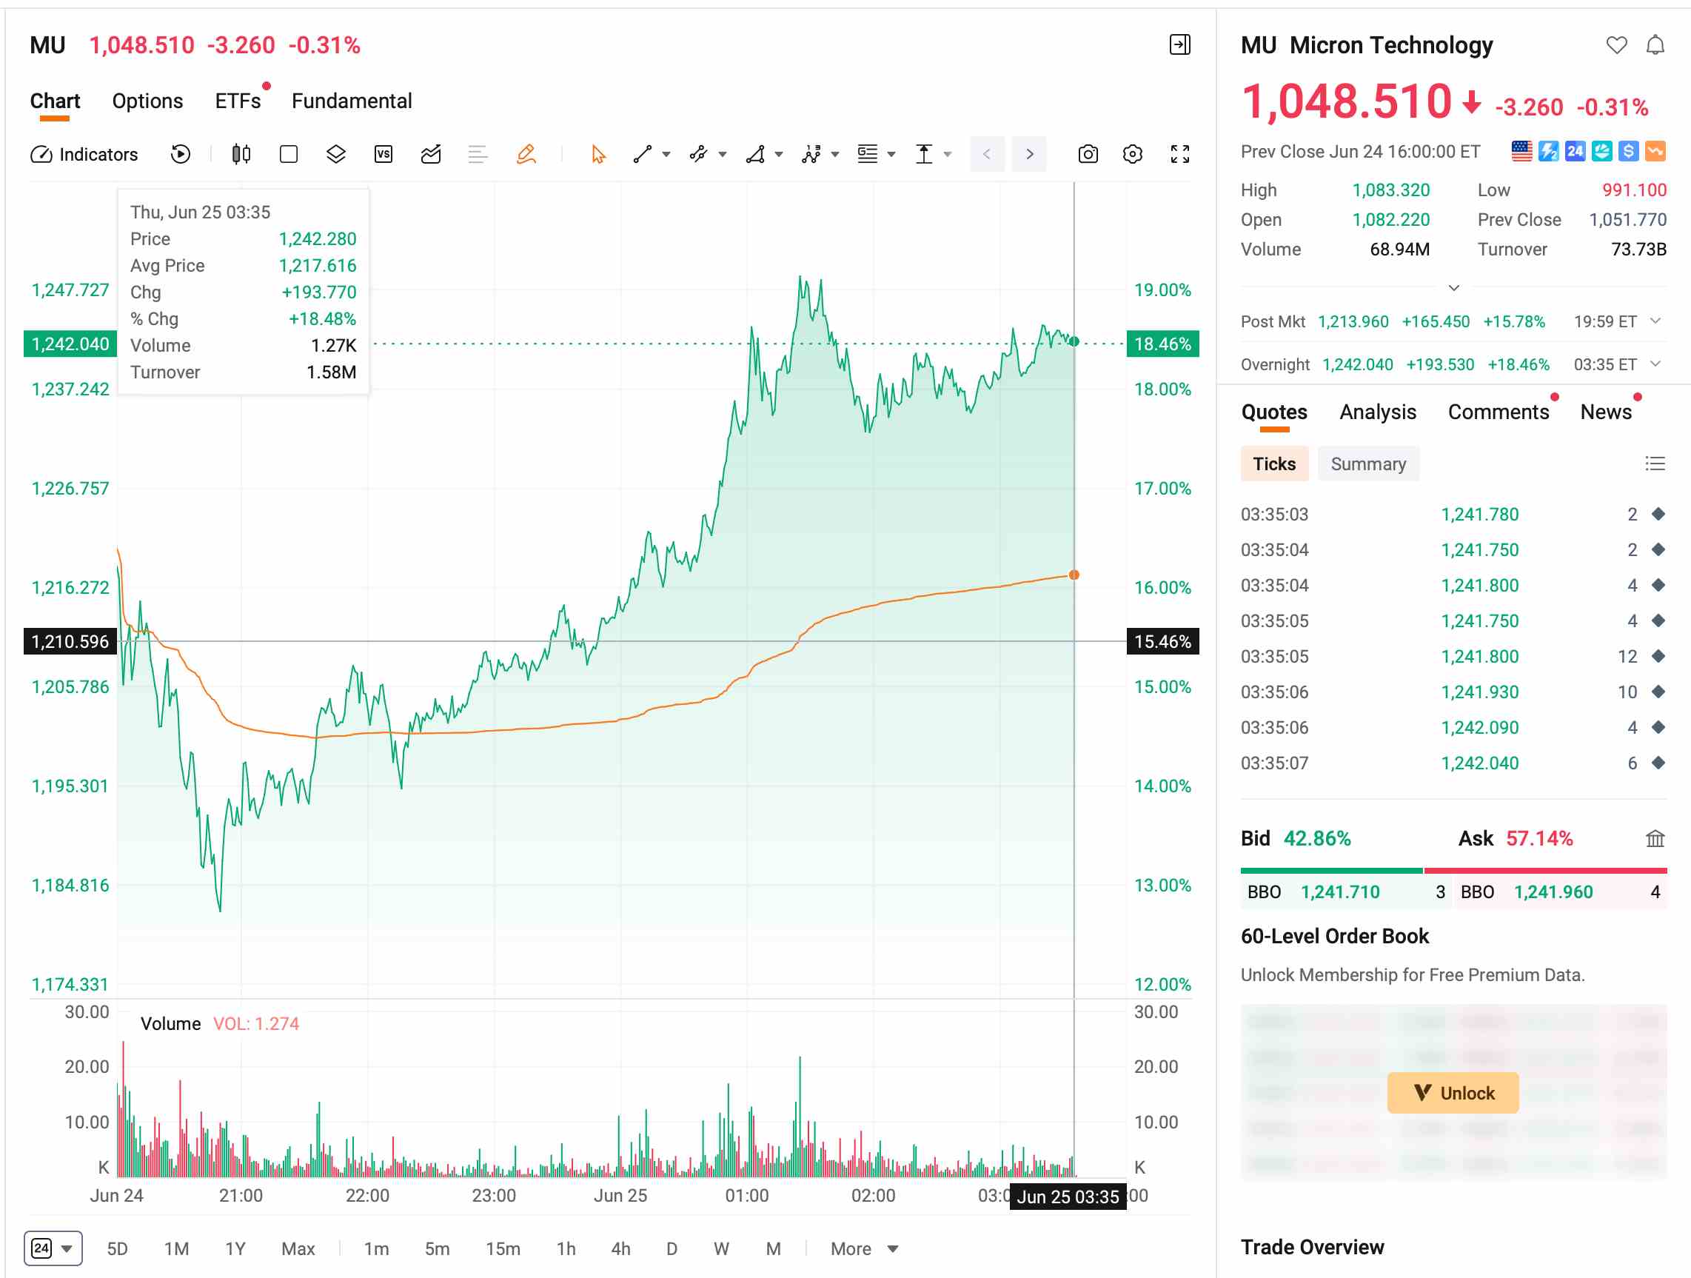Open the Indicators panel
Image resolution: width=1691 pixels, height=1278 pixels.
84,155
